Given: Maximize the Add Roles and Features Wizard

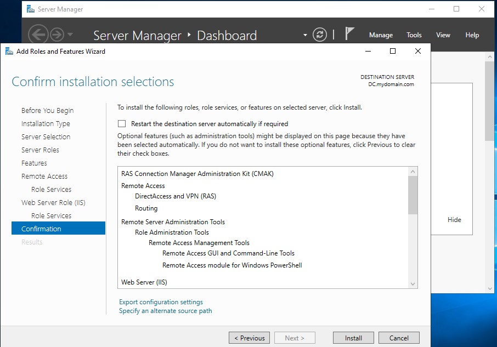Looking at the screenshot, I should coord(392,52).
